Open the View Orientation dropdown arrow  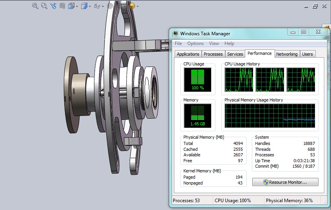point(77,6)
